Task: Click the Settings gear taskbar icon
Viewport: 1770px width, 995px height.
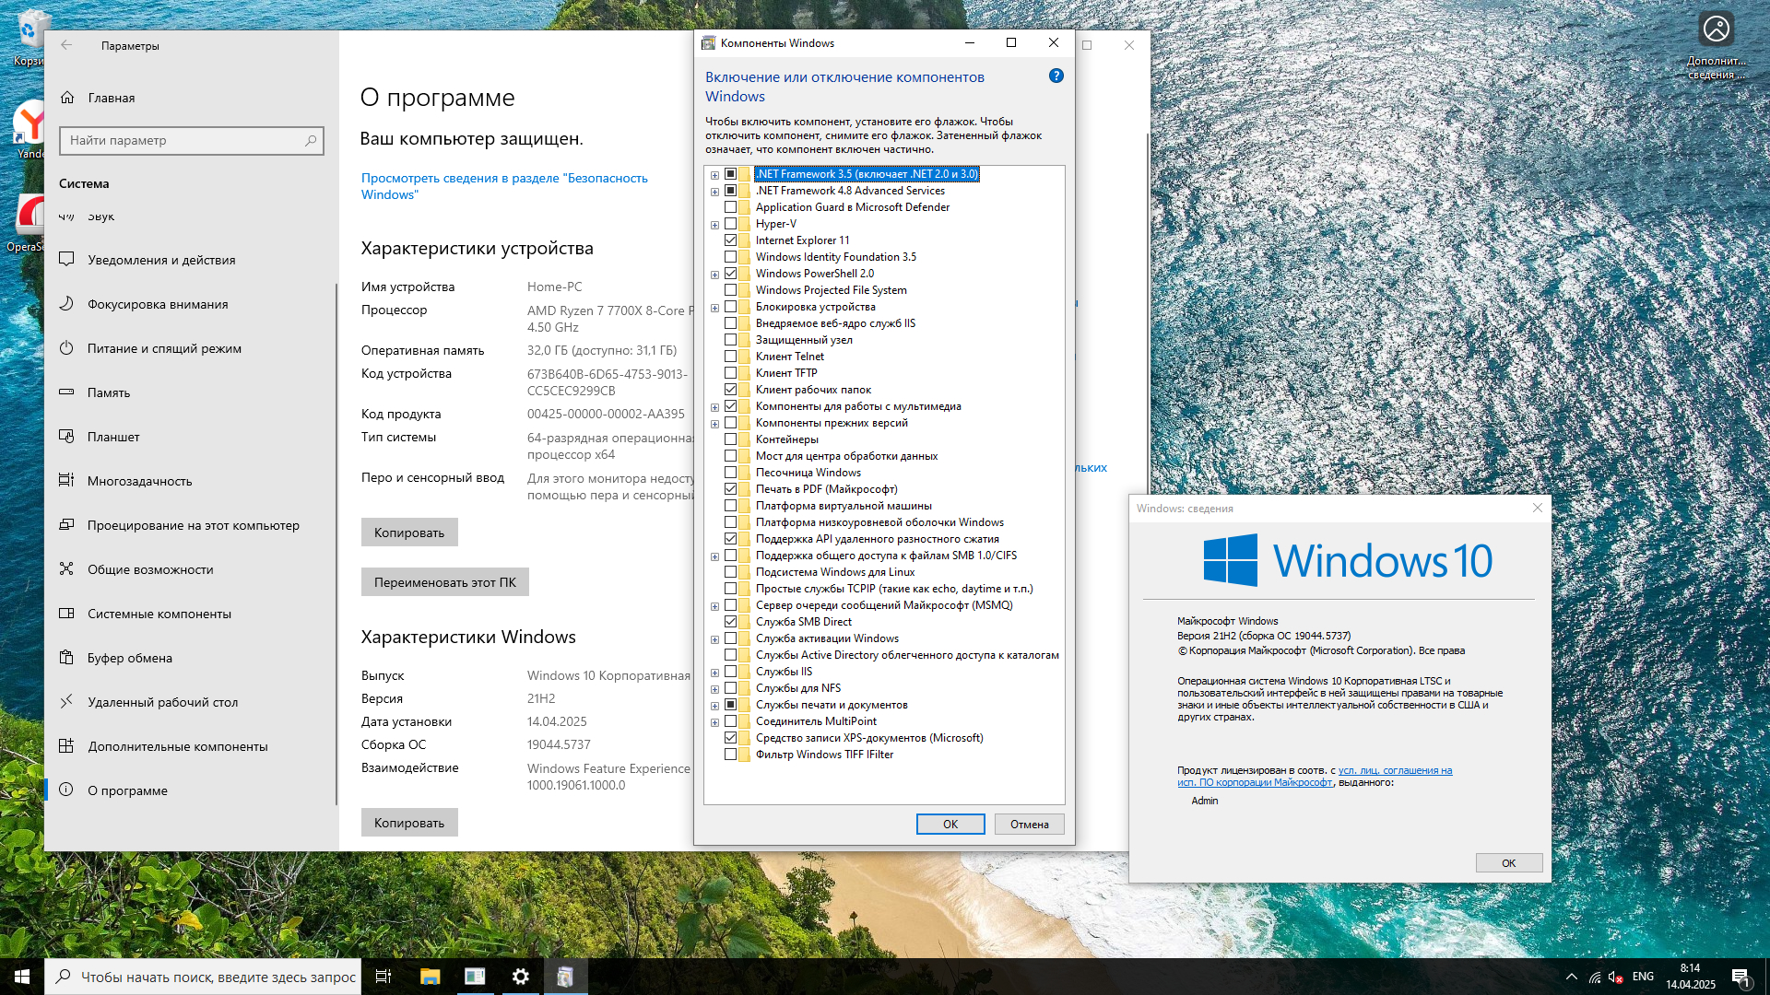Action: click(521, 977)
